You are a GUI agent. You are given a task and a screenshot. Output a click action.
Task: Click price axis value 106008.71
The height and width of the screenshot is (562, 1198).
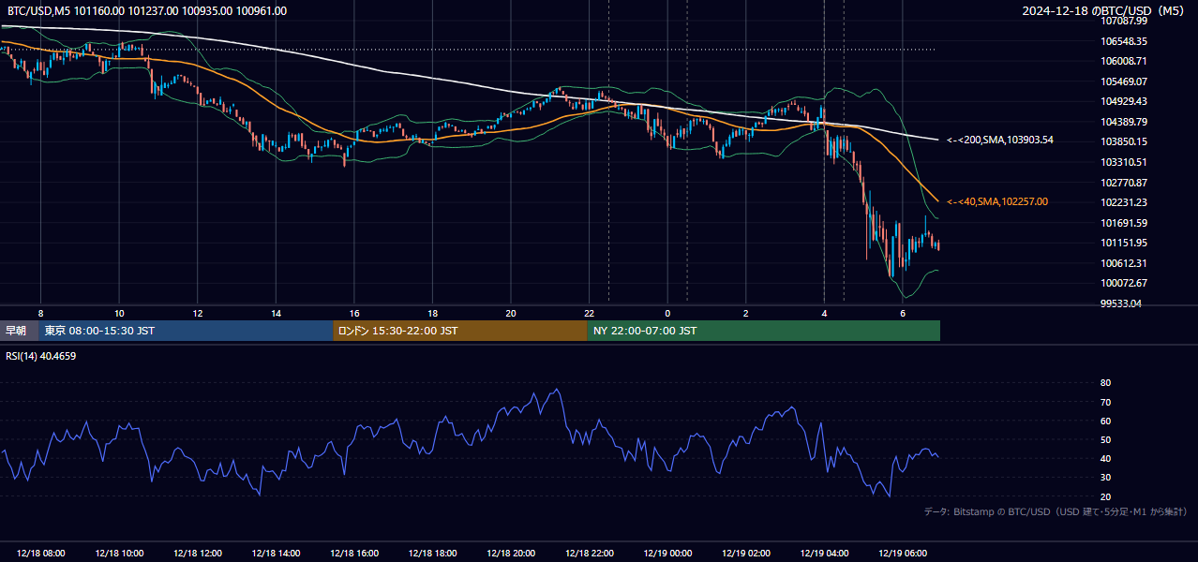(x=1124, y=61)
